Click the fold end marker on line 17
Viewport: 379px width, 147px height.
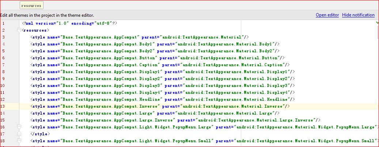(19, 134)
